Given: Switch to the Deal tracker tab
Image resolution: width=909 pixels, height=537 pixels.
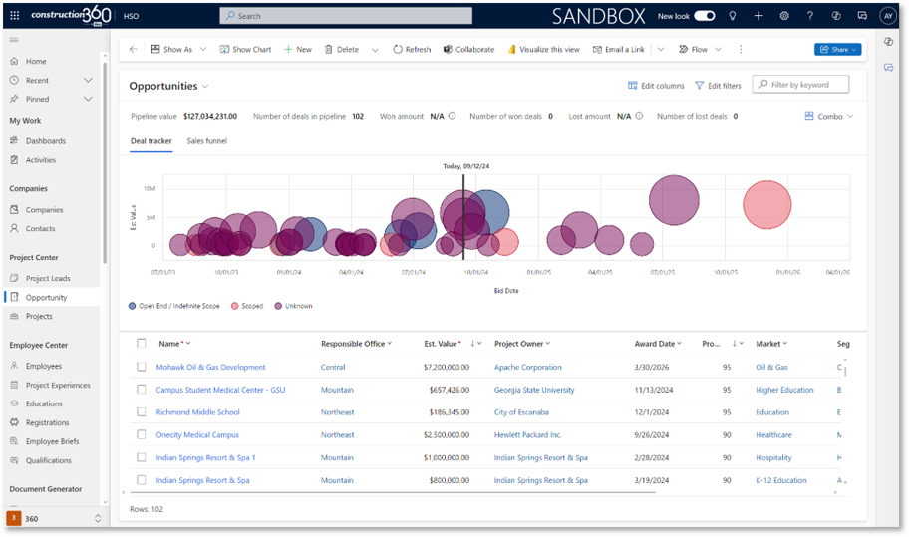Looking at the screenshot, I should pos(151,141).
